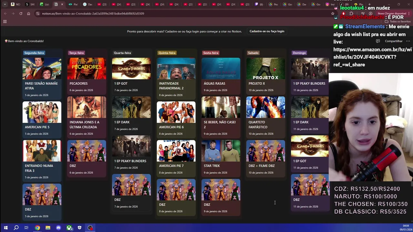The image size is (413, 232).
Task: Click the Amazon wishlist link in chat overlay
Action: pyautogui.click(x=372, y=57)
